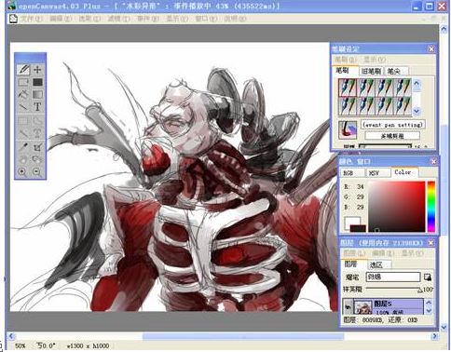The image size is (451, 352).
Task: Select the Move (cross arrows) tool
Action: (x=37, y=70)
